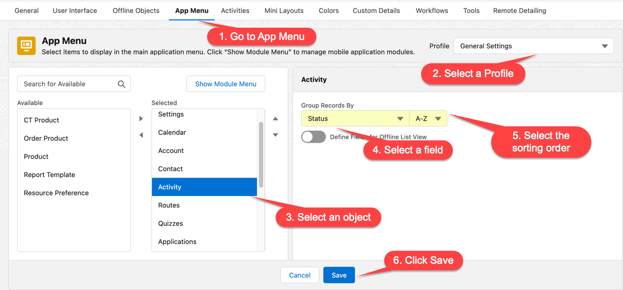Switch to the Custom Details tab

376,10
